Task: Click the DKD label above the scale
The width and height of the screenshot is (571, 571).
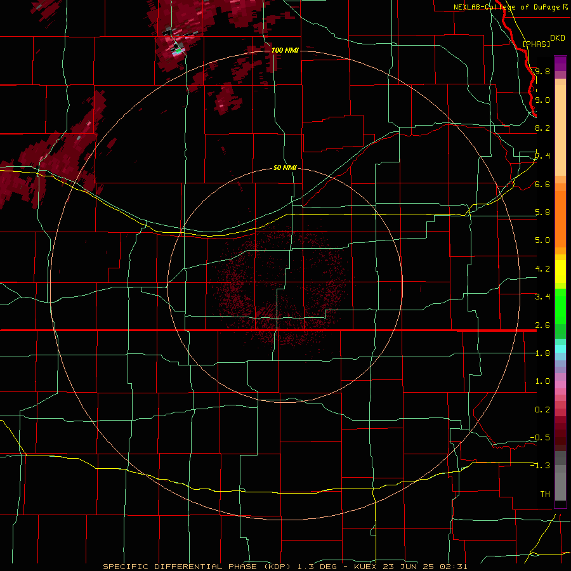Action: 558,38
